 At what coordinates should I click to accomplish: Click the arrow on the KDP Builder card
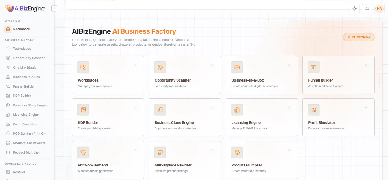pyautogui.click(x=135, y=108)
